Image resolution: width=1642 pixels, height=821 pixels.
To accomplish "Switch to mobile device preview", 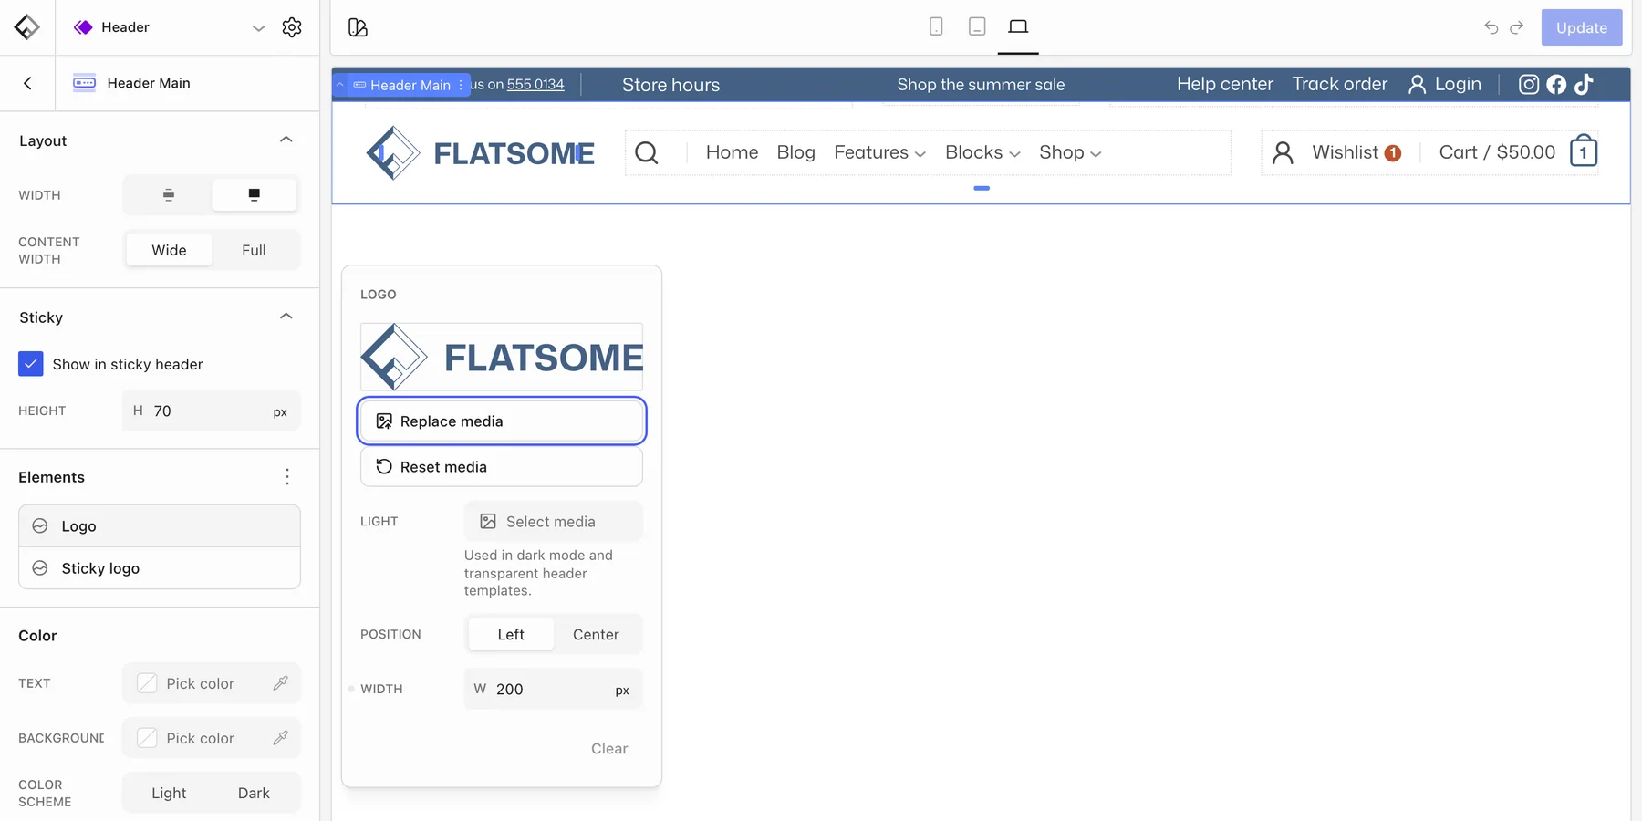I will point(936,26).
